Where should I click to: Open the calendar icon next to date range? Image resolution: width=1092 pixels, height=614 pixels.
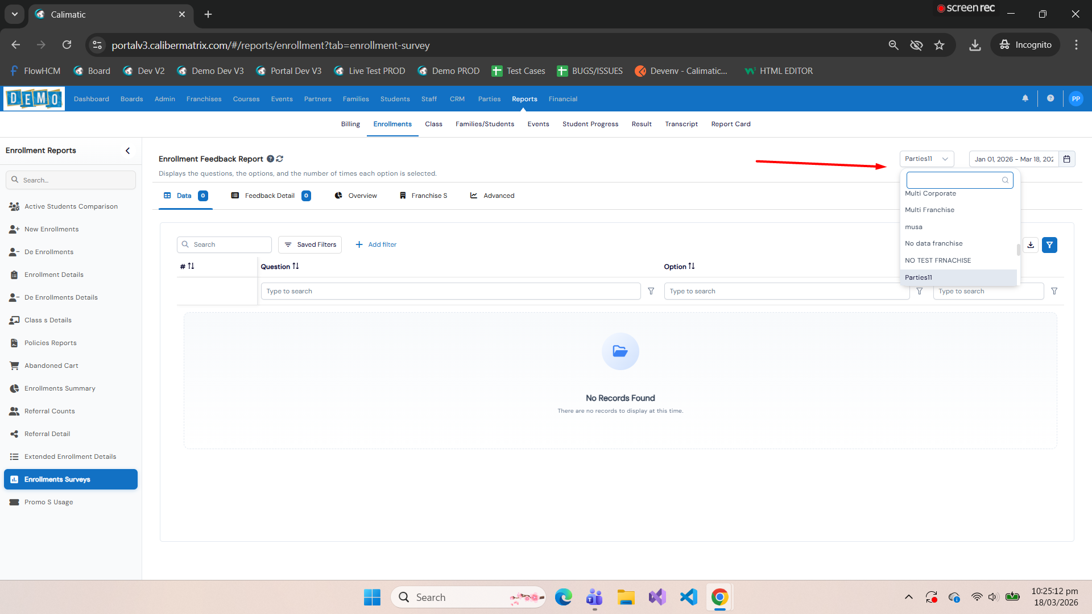coord(1067,159)
